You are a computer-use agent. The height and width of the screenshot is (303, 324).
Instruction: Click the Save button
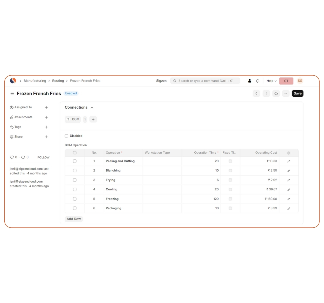tap(298, 93)
